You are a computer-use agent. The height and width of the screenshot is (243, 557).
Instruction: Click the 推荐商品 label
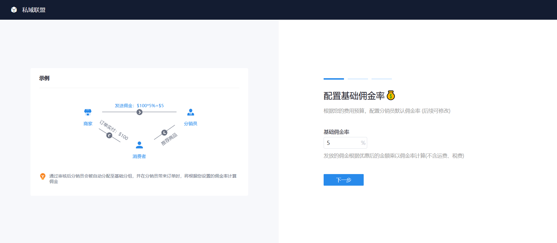coord(169,139)
